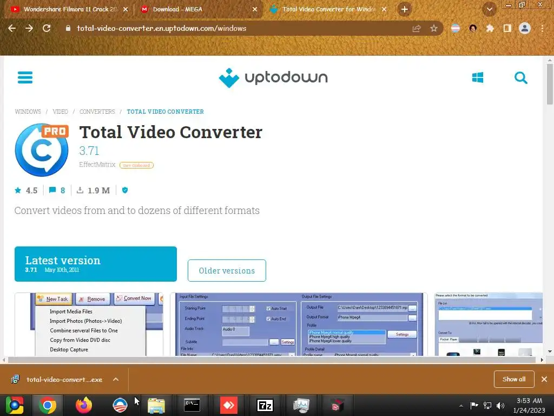Viewport: 554px width, 416px height.
Task: Click the Uptodown logo
Action: [x=273, y=77]
